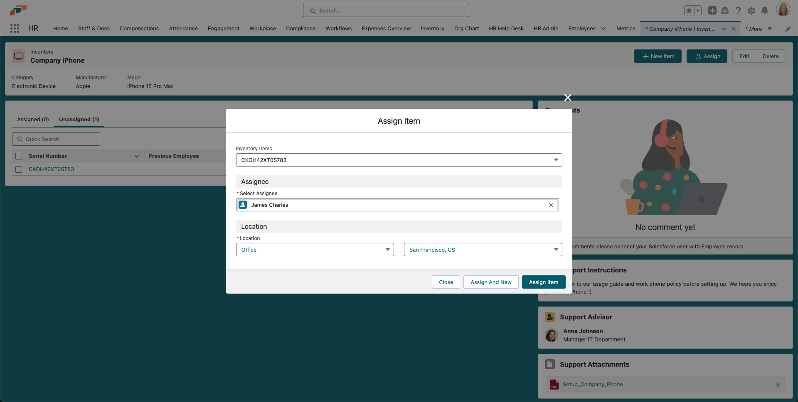Check the checkbox for serial CKOH42XT0S783
Image resolution: width=798 pixels, height=402 pixels.
tap(19, 169)
